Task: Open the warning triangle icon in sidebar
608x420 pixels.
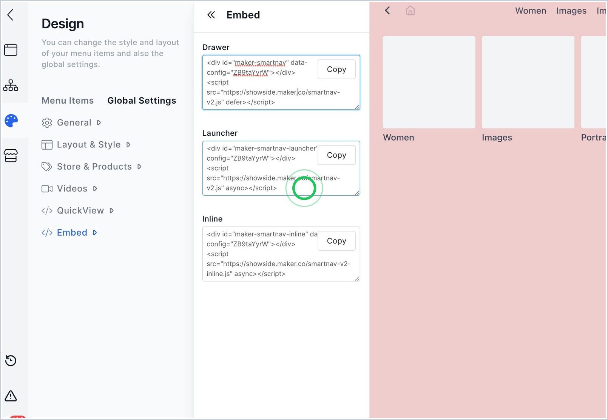Action: point(11,396)
